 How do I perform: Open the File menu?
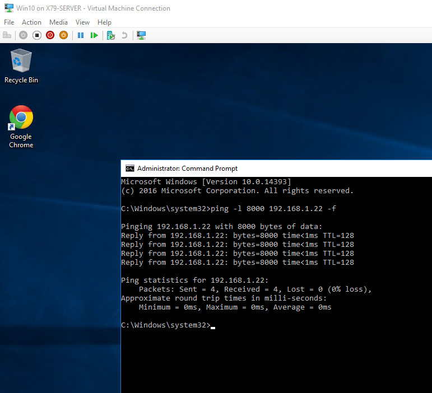coord(9,22)
